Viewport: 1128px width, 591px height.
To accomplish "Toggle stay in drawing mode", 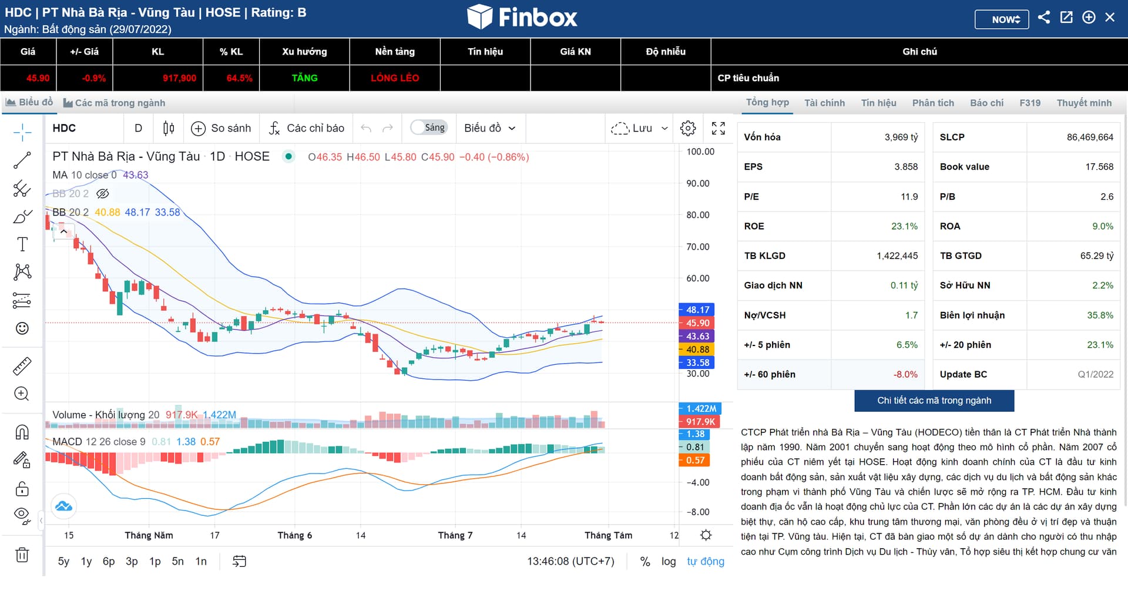I will click(22, 460).
